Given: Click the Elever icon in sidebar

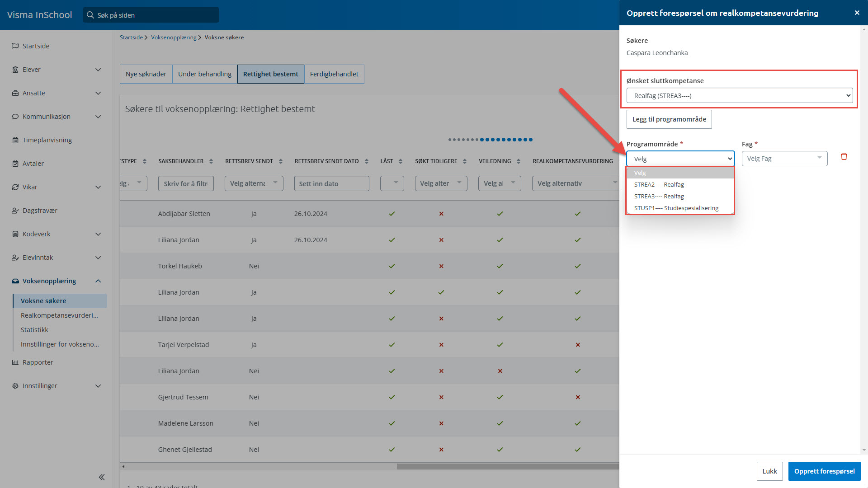Looking at the screenshot, I should [15, 70].
